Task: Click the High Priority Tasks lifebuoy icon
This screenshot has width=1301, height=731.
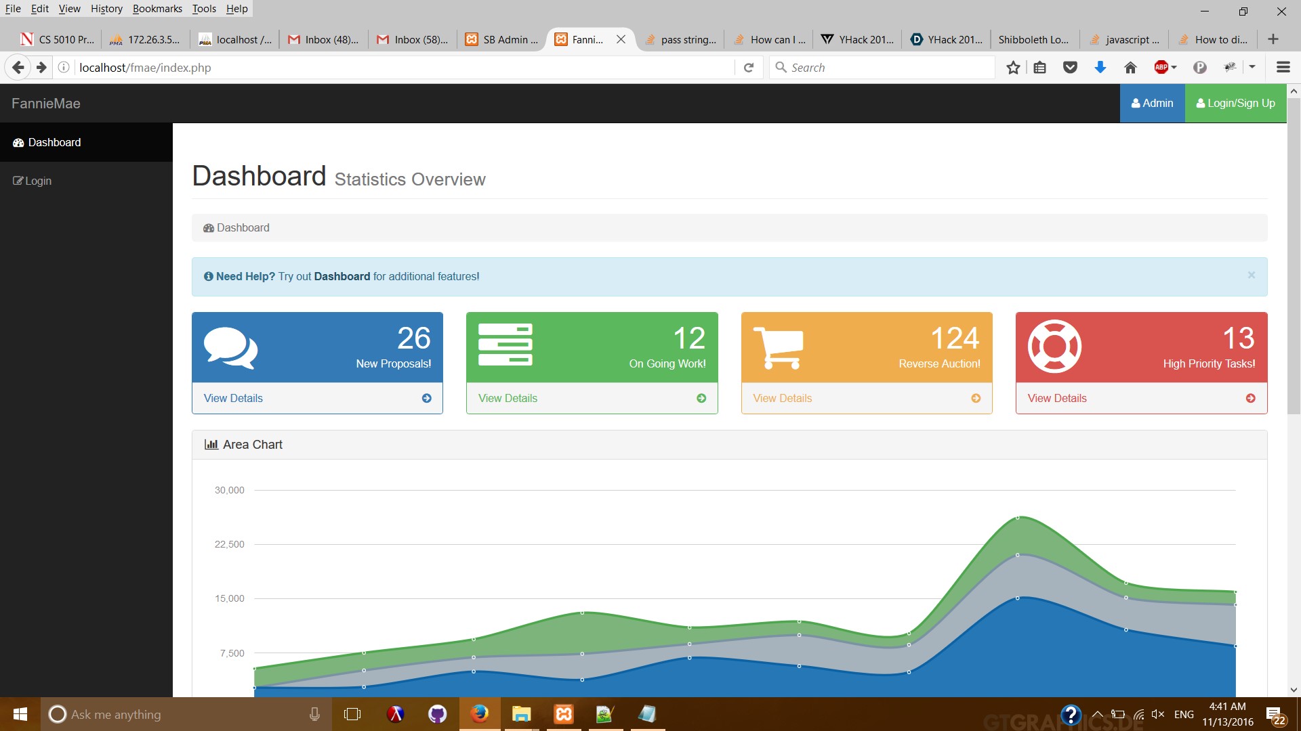Action: (1054, 346)
